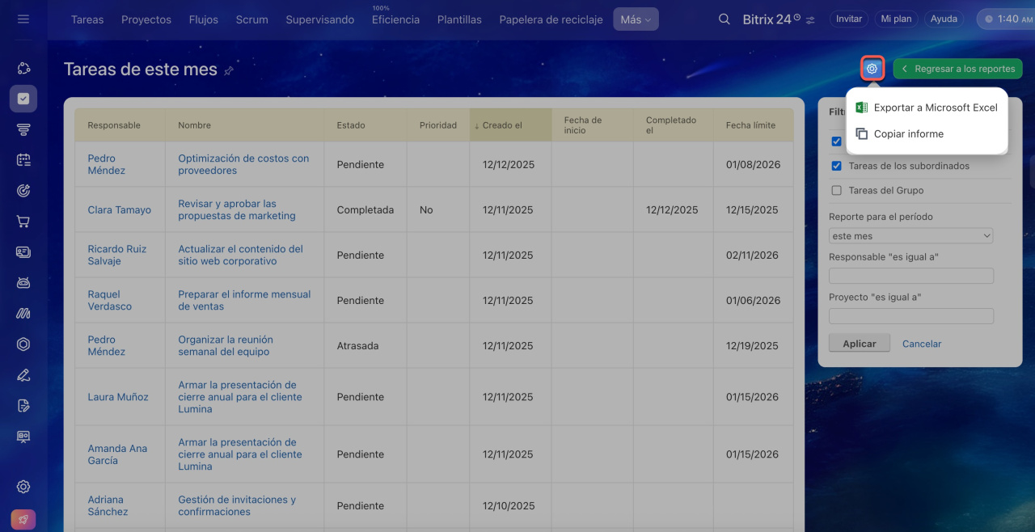Click the rocket icon in sidebar bottom
Image resolution: width=1035 pixels, height=532 pixels.
coord(23,519)
